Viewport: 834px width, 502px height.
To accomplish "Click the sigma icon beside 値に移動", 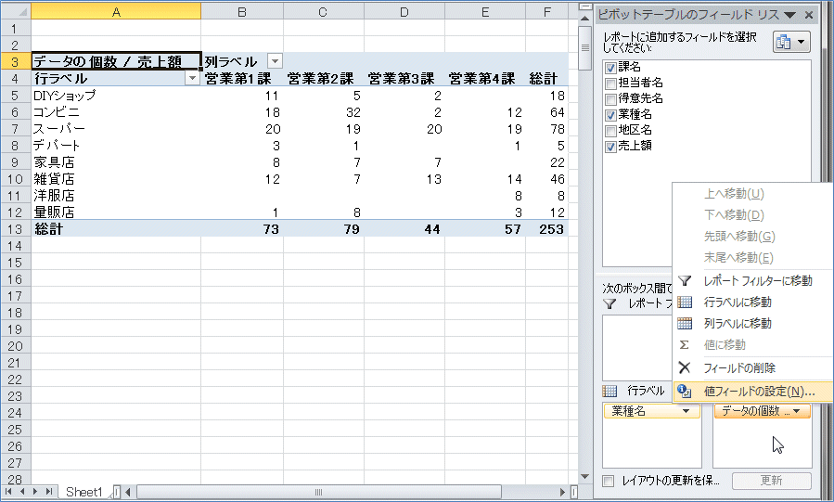I will pyautogui.click(x=685, y=345).
